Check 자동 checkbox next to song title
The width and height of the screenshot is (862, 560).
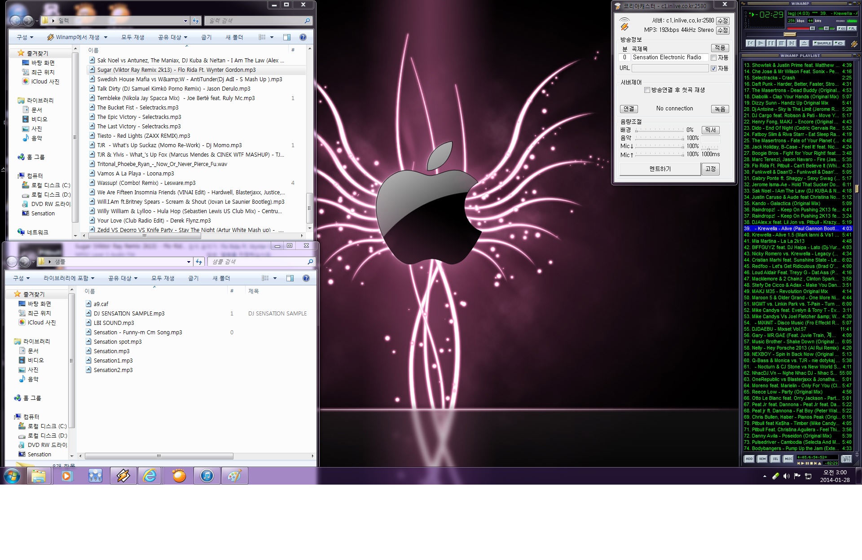point(713,58)
